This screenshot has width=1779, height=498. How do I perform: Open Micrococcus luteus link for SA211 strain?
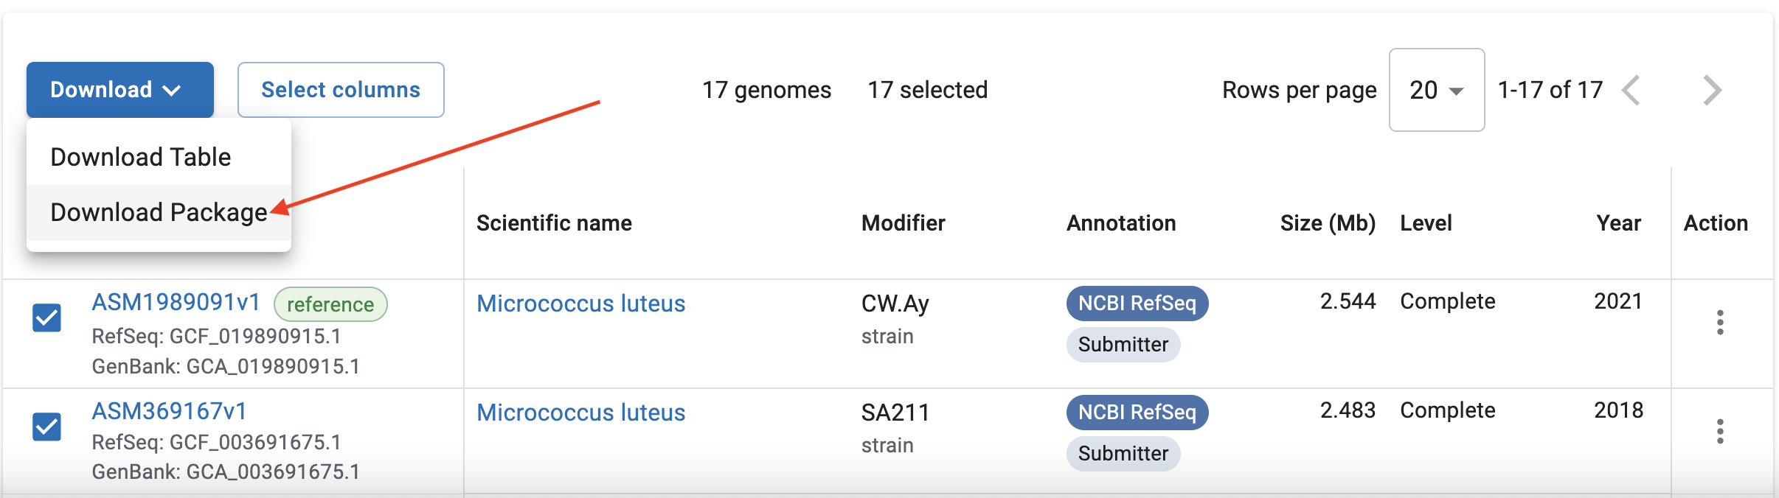pos(581,413)
